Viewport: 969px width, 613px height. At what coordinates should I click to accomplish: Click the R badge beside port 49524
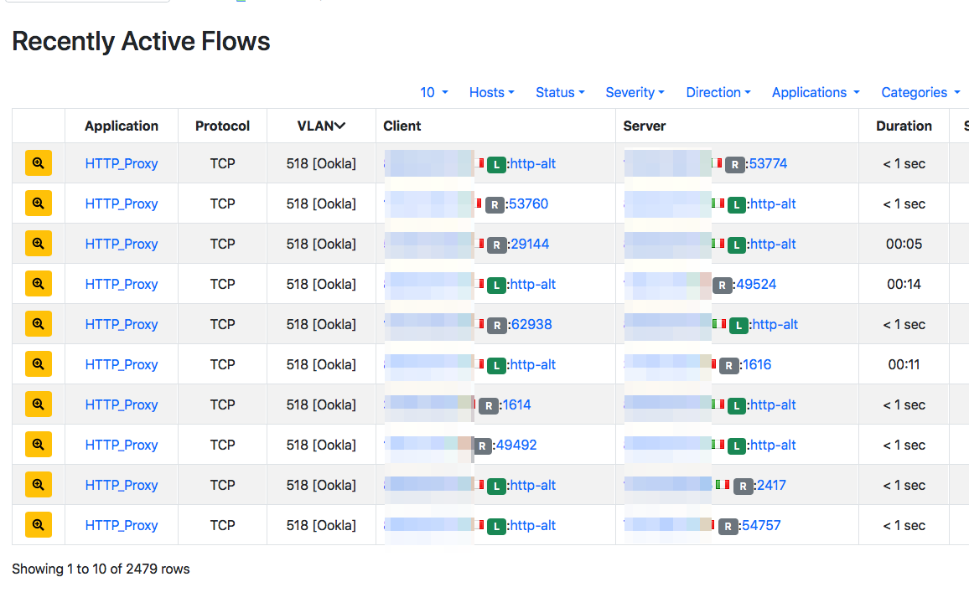click(x=722, y=285)
